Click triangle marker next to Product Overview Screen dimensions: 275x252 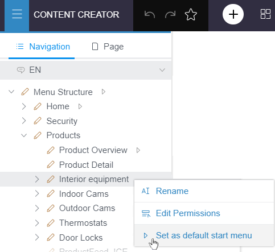click(138, 150)
